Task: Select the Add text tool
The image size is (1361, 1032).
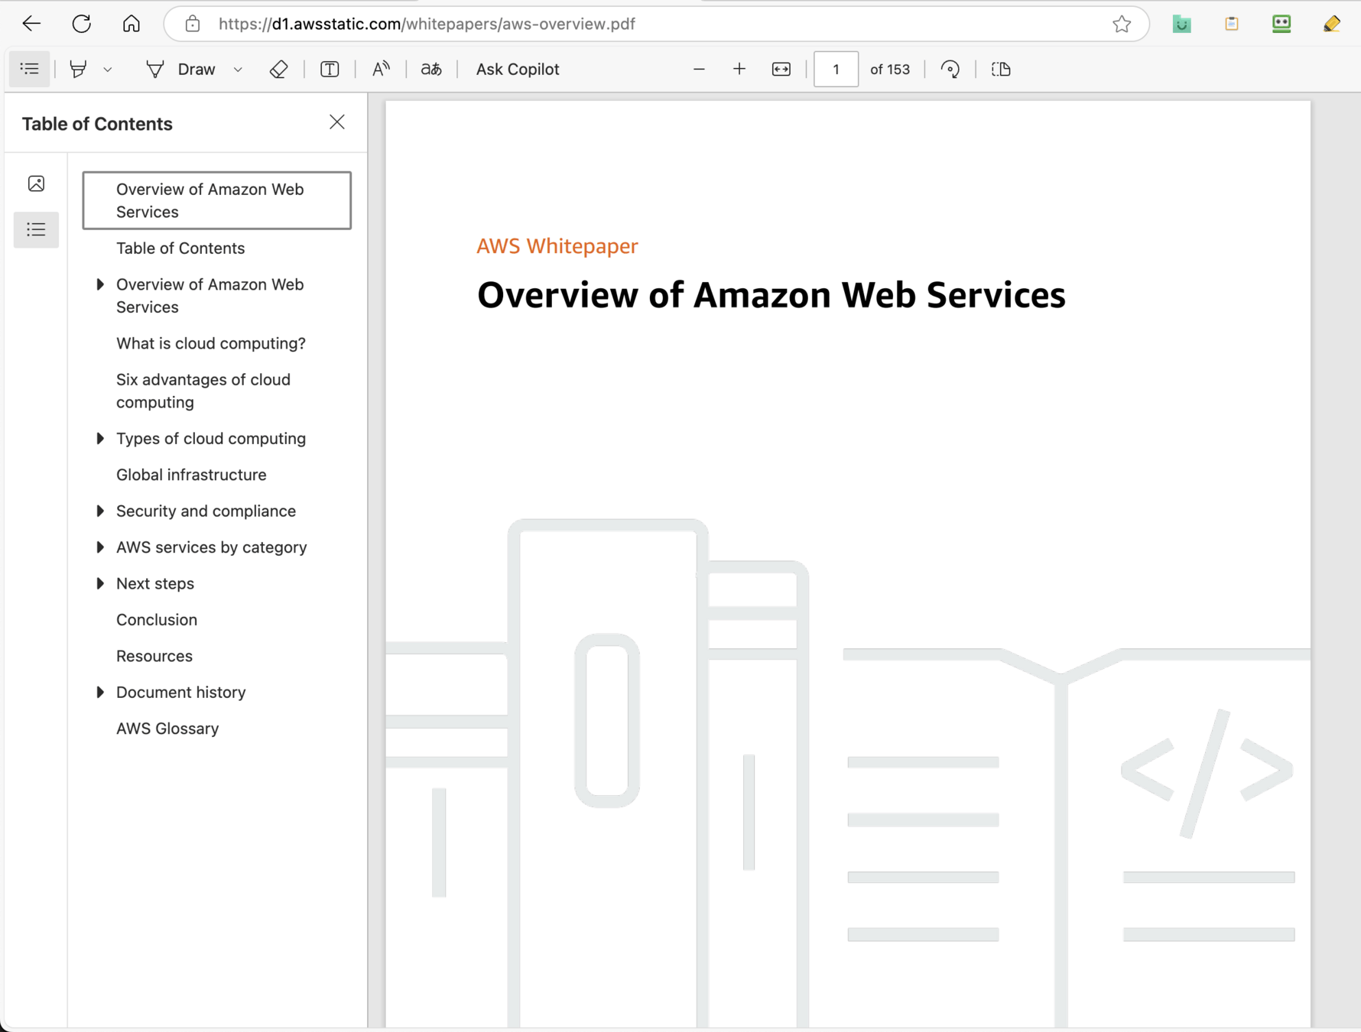Action: point(330,69)
